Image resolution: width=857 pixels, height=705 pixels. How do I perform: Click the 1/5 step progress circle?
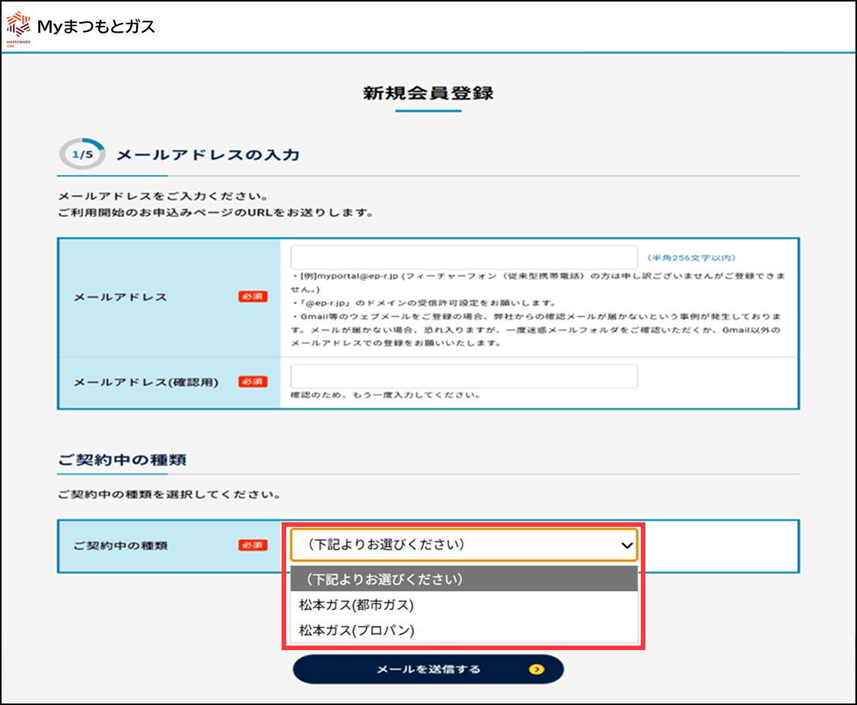coord(81,155)
